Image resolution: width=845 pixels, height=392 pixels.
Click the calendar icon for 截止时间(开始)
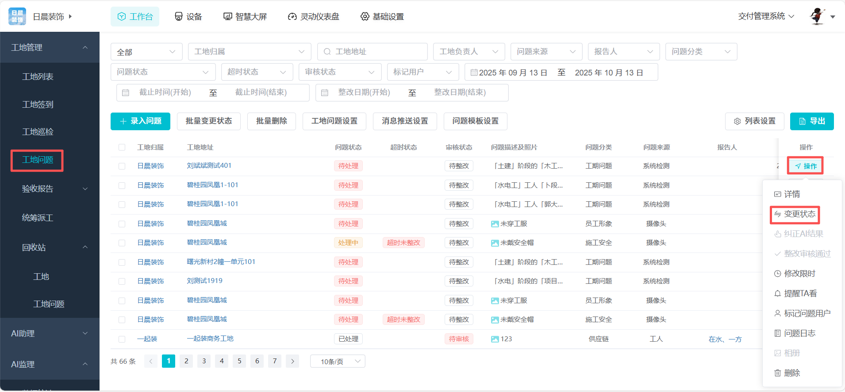click(126, 93)
